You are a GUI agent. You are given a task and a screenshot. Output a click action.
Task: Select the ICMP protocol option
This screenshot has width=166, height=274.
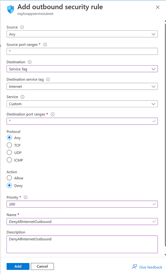pyautogui.click(x=9, y=160)
